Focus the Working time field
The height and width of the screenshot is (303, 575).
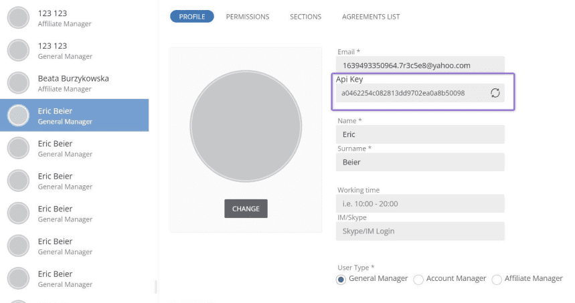[x=420, y=203]
